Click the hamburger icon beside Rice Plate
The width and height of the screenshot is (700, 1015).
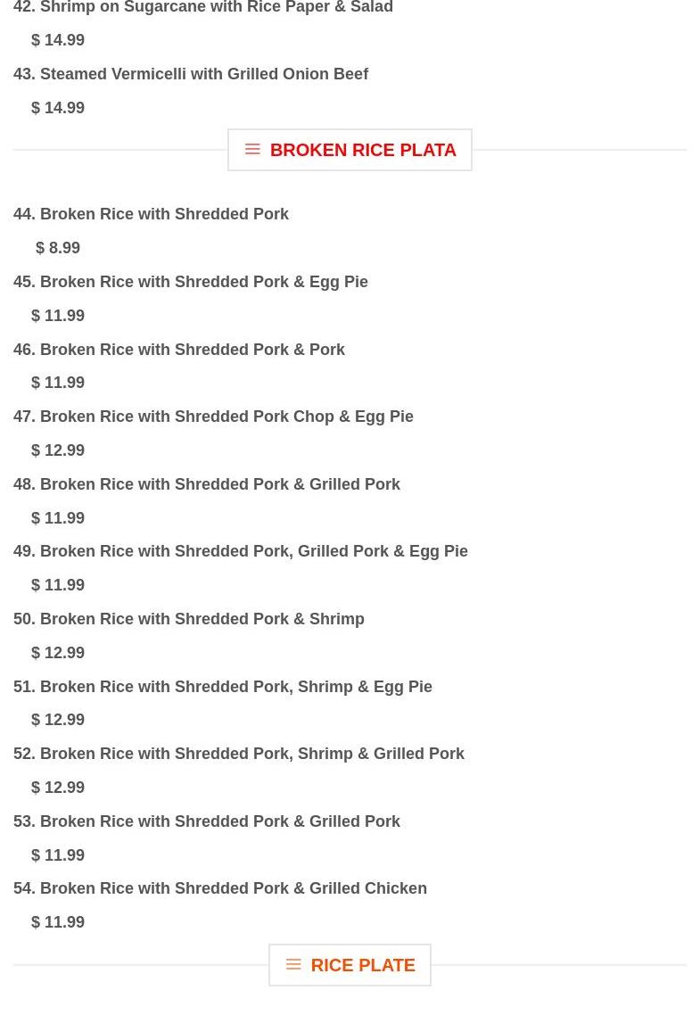293,965
